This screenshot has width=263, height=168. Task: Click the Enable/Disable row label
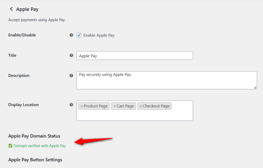pyautogui.click(x=22, y=35)
